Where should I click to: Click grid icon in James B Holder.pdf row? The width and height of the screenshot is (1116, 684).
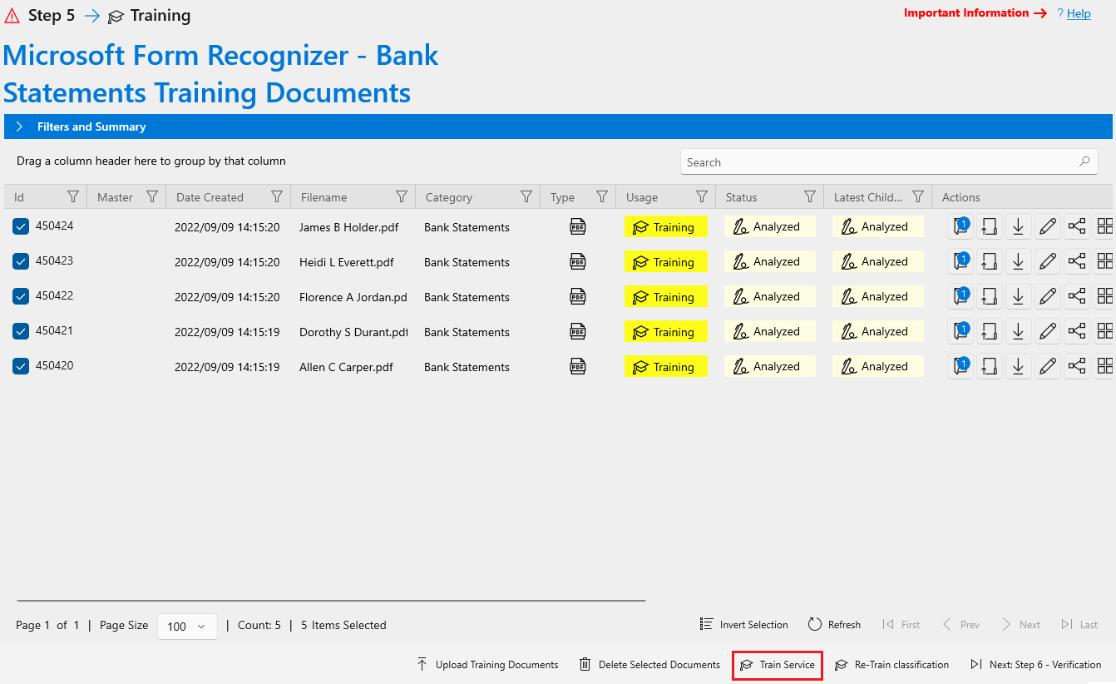[x=1104, y=226]
